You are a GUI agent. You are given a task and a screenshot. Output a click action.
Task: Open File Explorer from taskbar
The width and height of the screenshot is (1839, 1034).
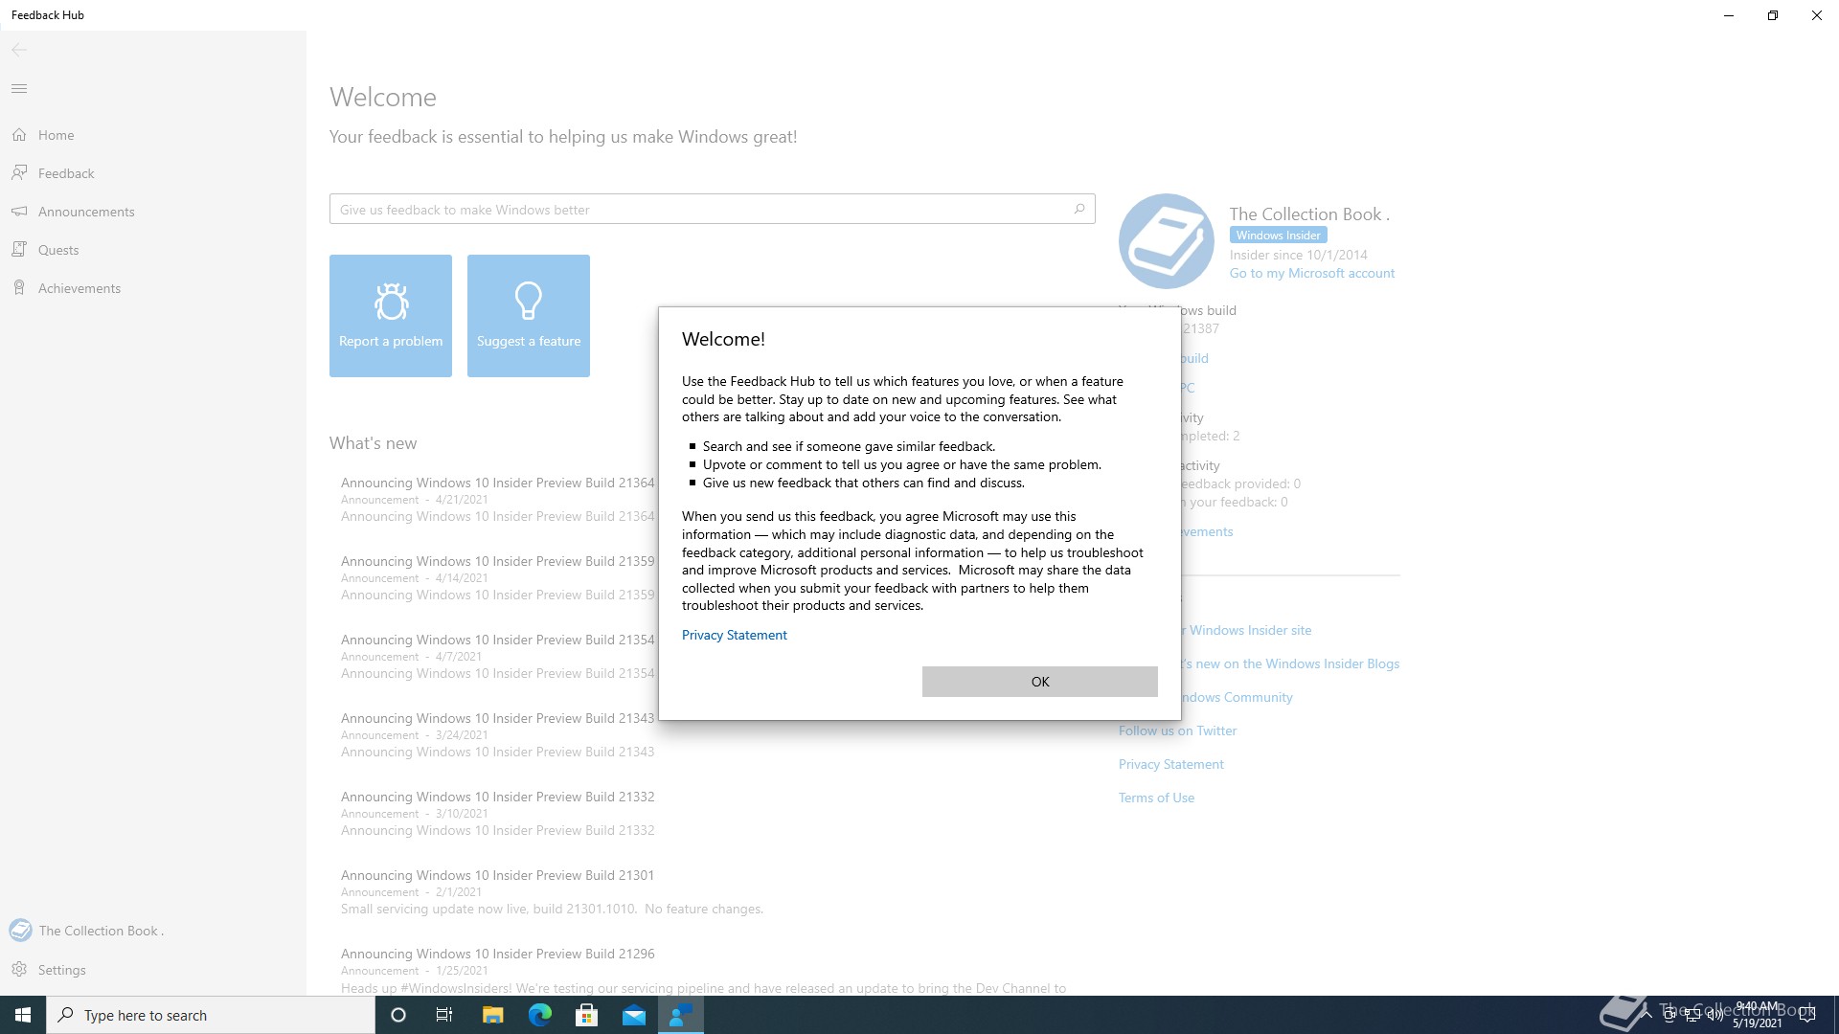tap(492, 1015)
